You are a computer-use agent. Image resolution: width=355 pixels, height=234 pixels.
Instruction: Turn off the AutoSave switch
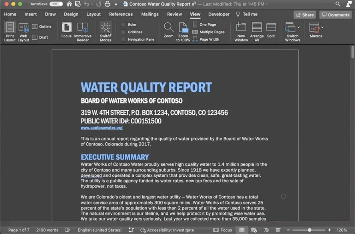click(56, 4)
